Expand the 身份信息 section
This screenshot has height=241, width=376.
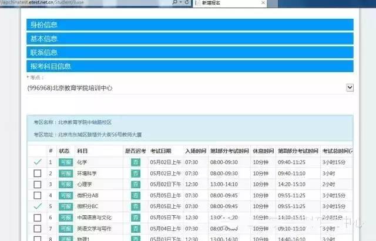(x=190, y=25)
